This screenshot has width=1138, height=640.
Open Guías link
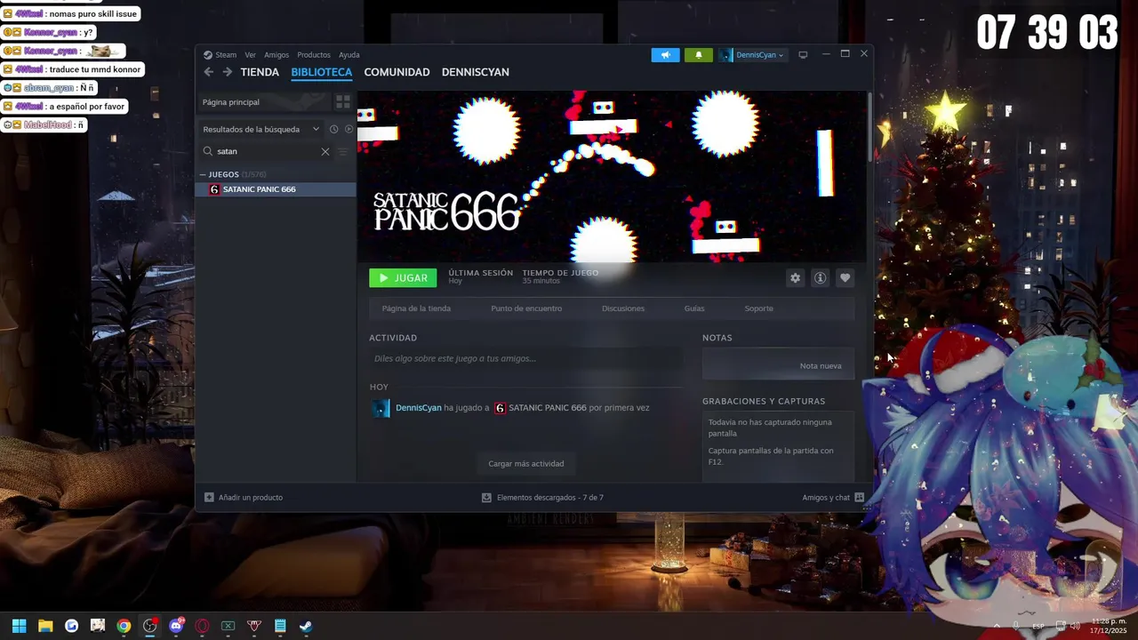click(x=694, y=308)
